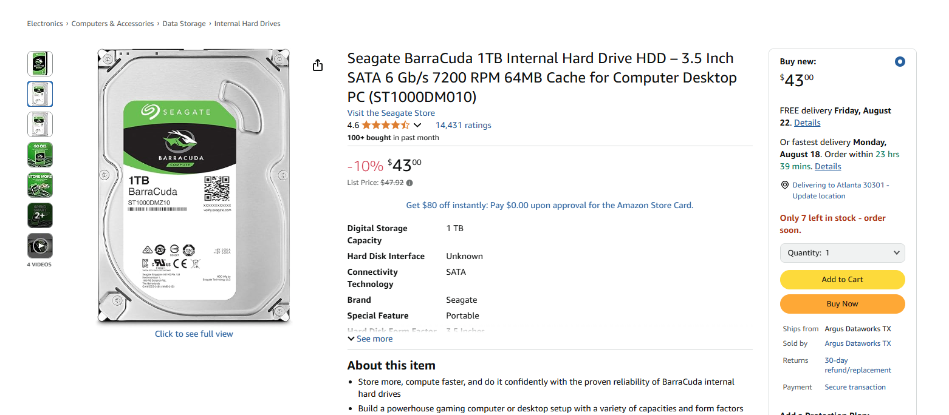Select the "GO BIG" thumbnail image

pyautogui.click(x=40, y=155)
